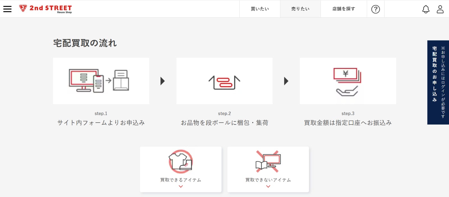
Task: Click the computer and form step 1 icon
Action: point(99,81)
